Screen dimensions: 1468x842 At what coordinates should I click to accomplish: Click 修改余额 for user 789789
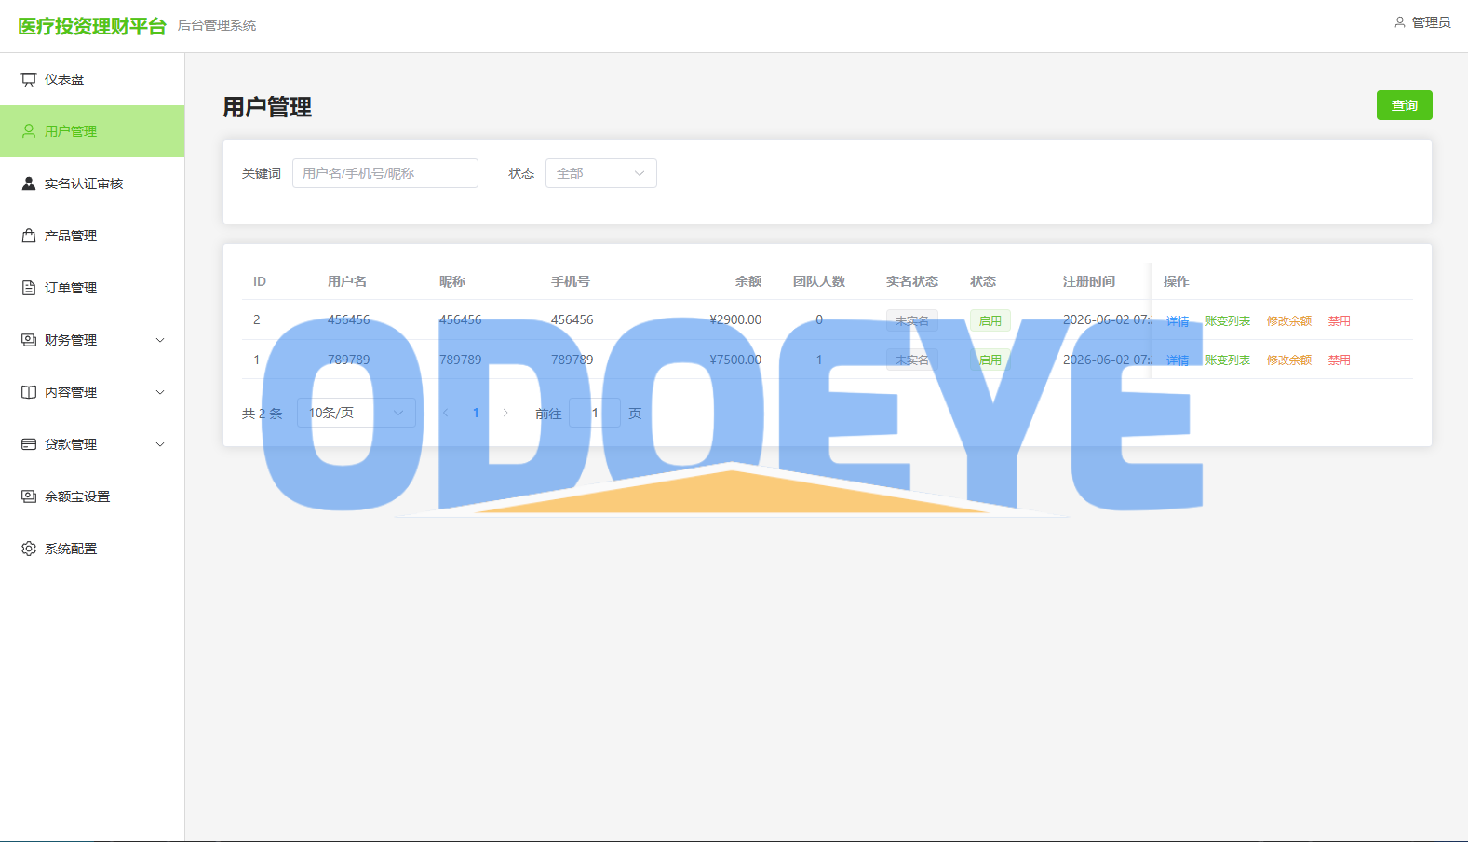pyautogui.click(x=1289, y=360)
